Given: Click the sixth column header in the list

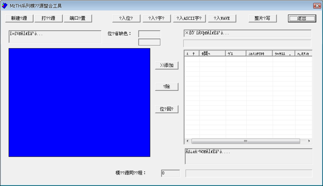Looking at the screenshot, I should pyautogui.click(x=304, y=53).
